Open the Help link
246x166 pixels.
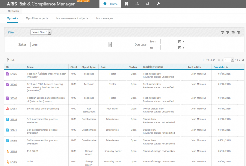click(13, 60)
